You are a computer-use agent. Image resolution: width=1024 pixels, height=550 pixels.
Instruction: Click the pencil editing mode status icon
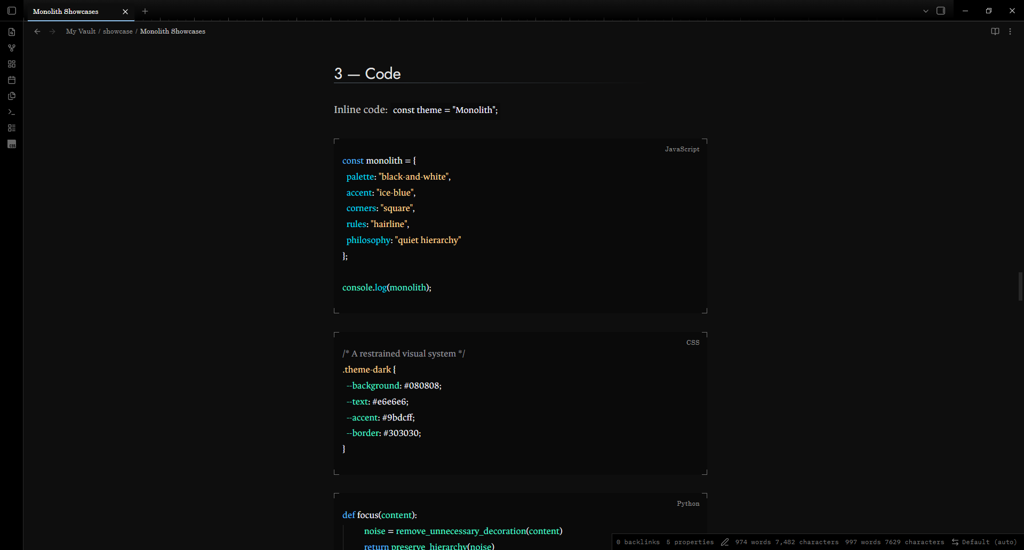coord(725,542)
